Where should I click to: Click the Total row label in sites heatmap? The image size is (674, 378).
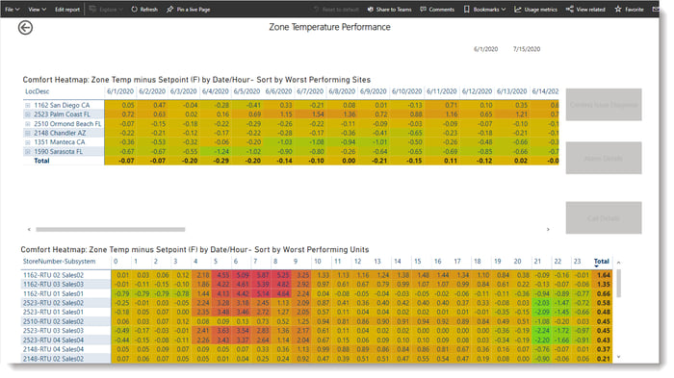[41, 161]
